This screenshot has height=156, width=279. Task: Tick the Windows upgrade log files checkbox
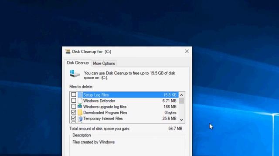tap(74, 106)
